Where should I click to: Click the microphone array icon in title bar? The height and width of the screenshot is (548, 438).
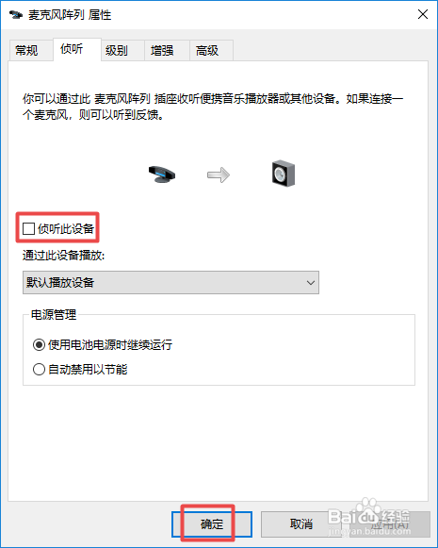pyautogui.click(x=16, y=15)
